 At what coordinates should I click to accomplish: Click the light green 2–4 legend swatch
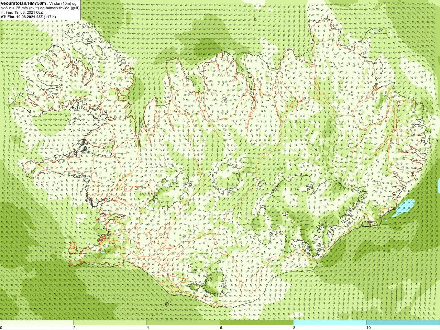pyautogui.click(x=110, y=323)
